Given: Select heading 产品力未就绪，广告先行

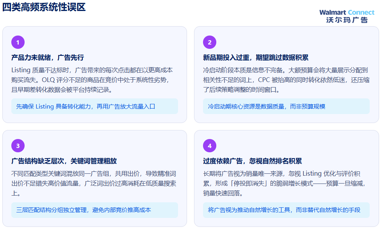Looking at the screenshot, I should (48, 57).
